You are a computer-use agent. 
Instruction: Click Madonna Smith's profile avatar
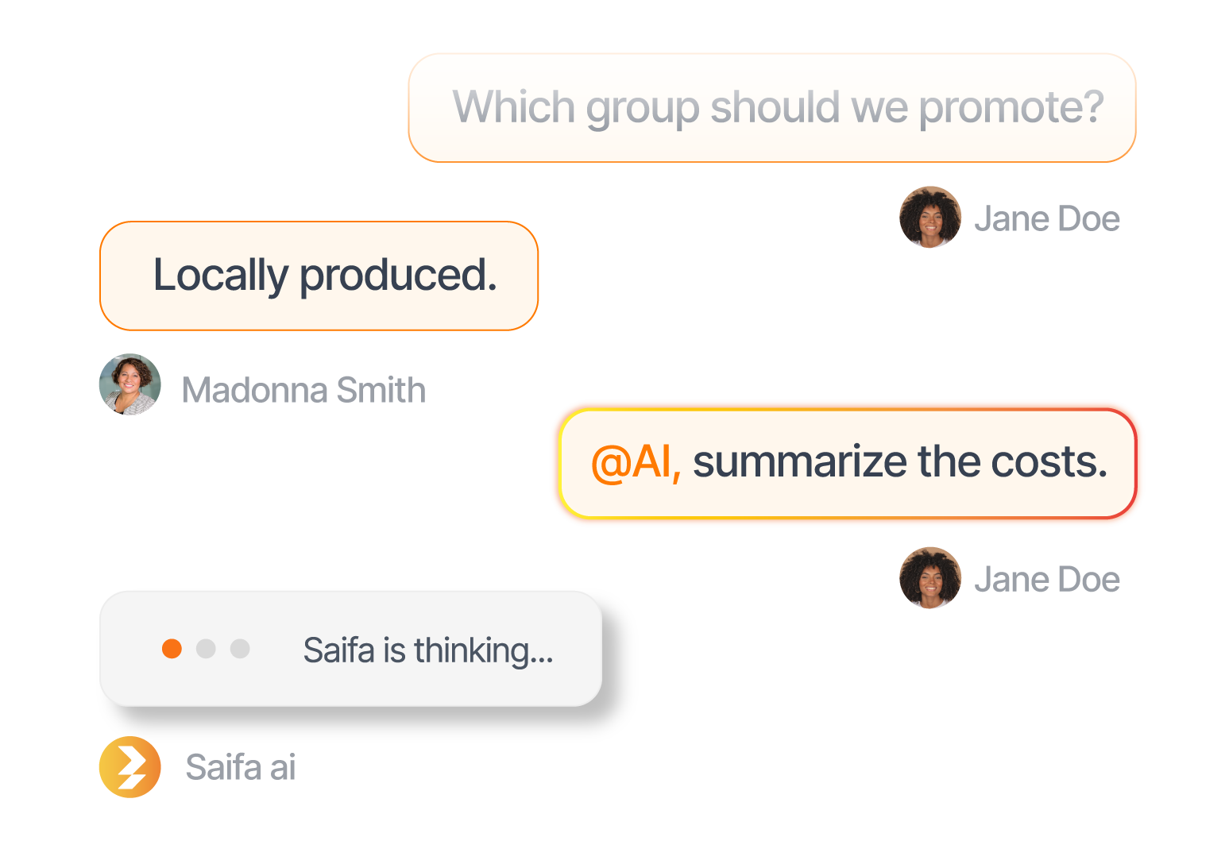(x=130, y=384)
